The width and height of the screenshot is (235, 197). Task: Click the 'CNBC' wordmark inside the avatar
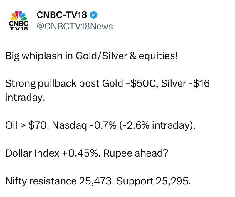tap(19, 24)
